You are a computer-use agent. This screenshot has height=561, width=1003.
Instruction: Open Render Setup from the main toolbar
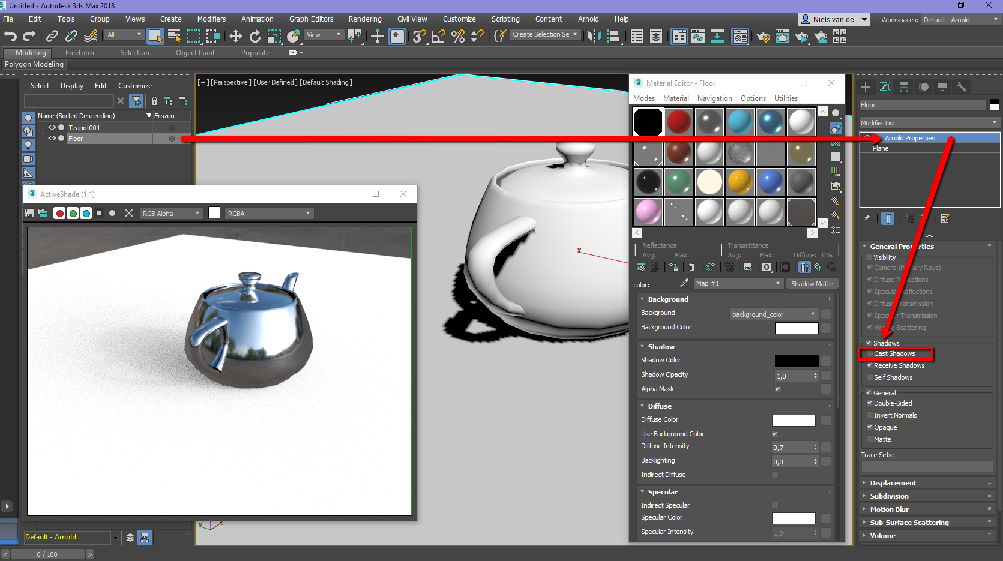point(762,37)
